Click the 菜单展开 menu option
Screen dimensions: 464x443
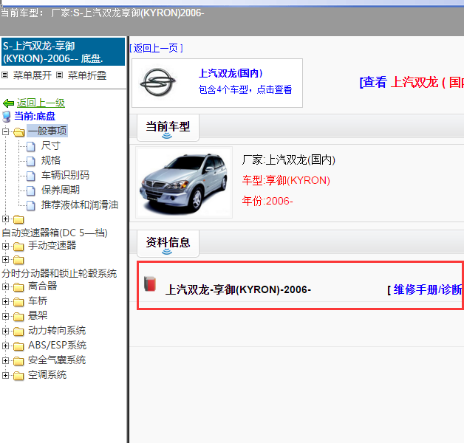[x=33, y=75]
